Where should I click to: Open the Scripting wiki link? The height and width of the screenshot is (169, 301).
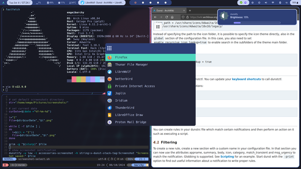tap(227, 156)
